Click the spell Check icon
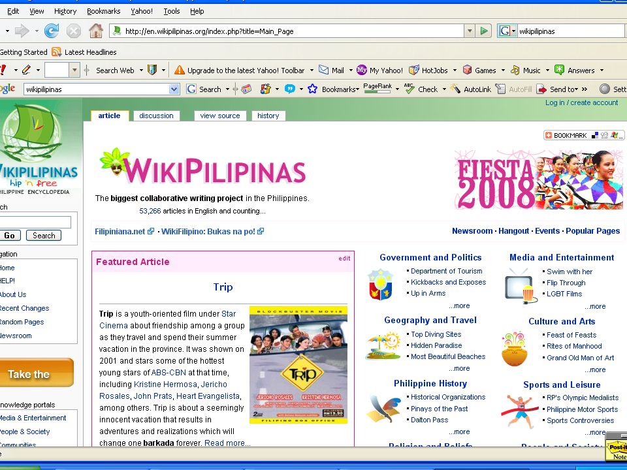This screenshot has height=470, width=627. click(409, 88)
